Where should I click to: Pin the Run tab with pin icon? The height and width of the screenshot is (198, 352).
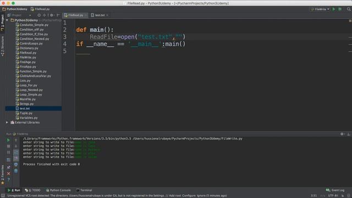[8, 167]
